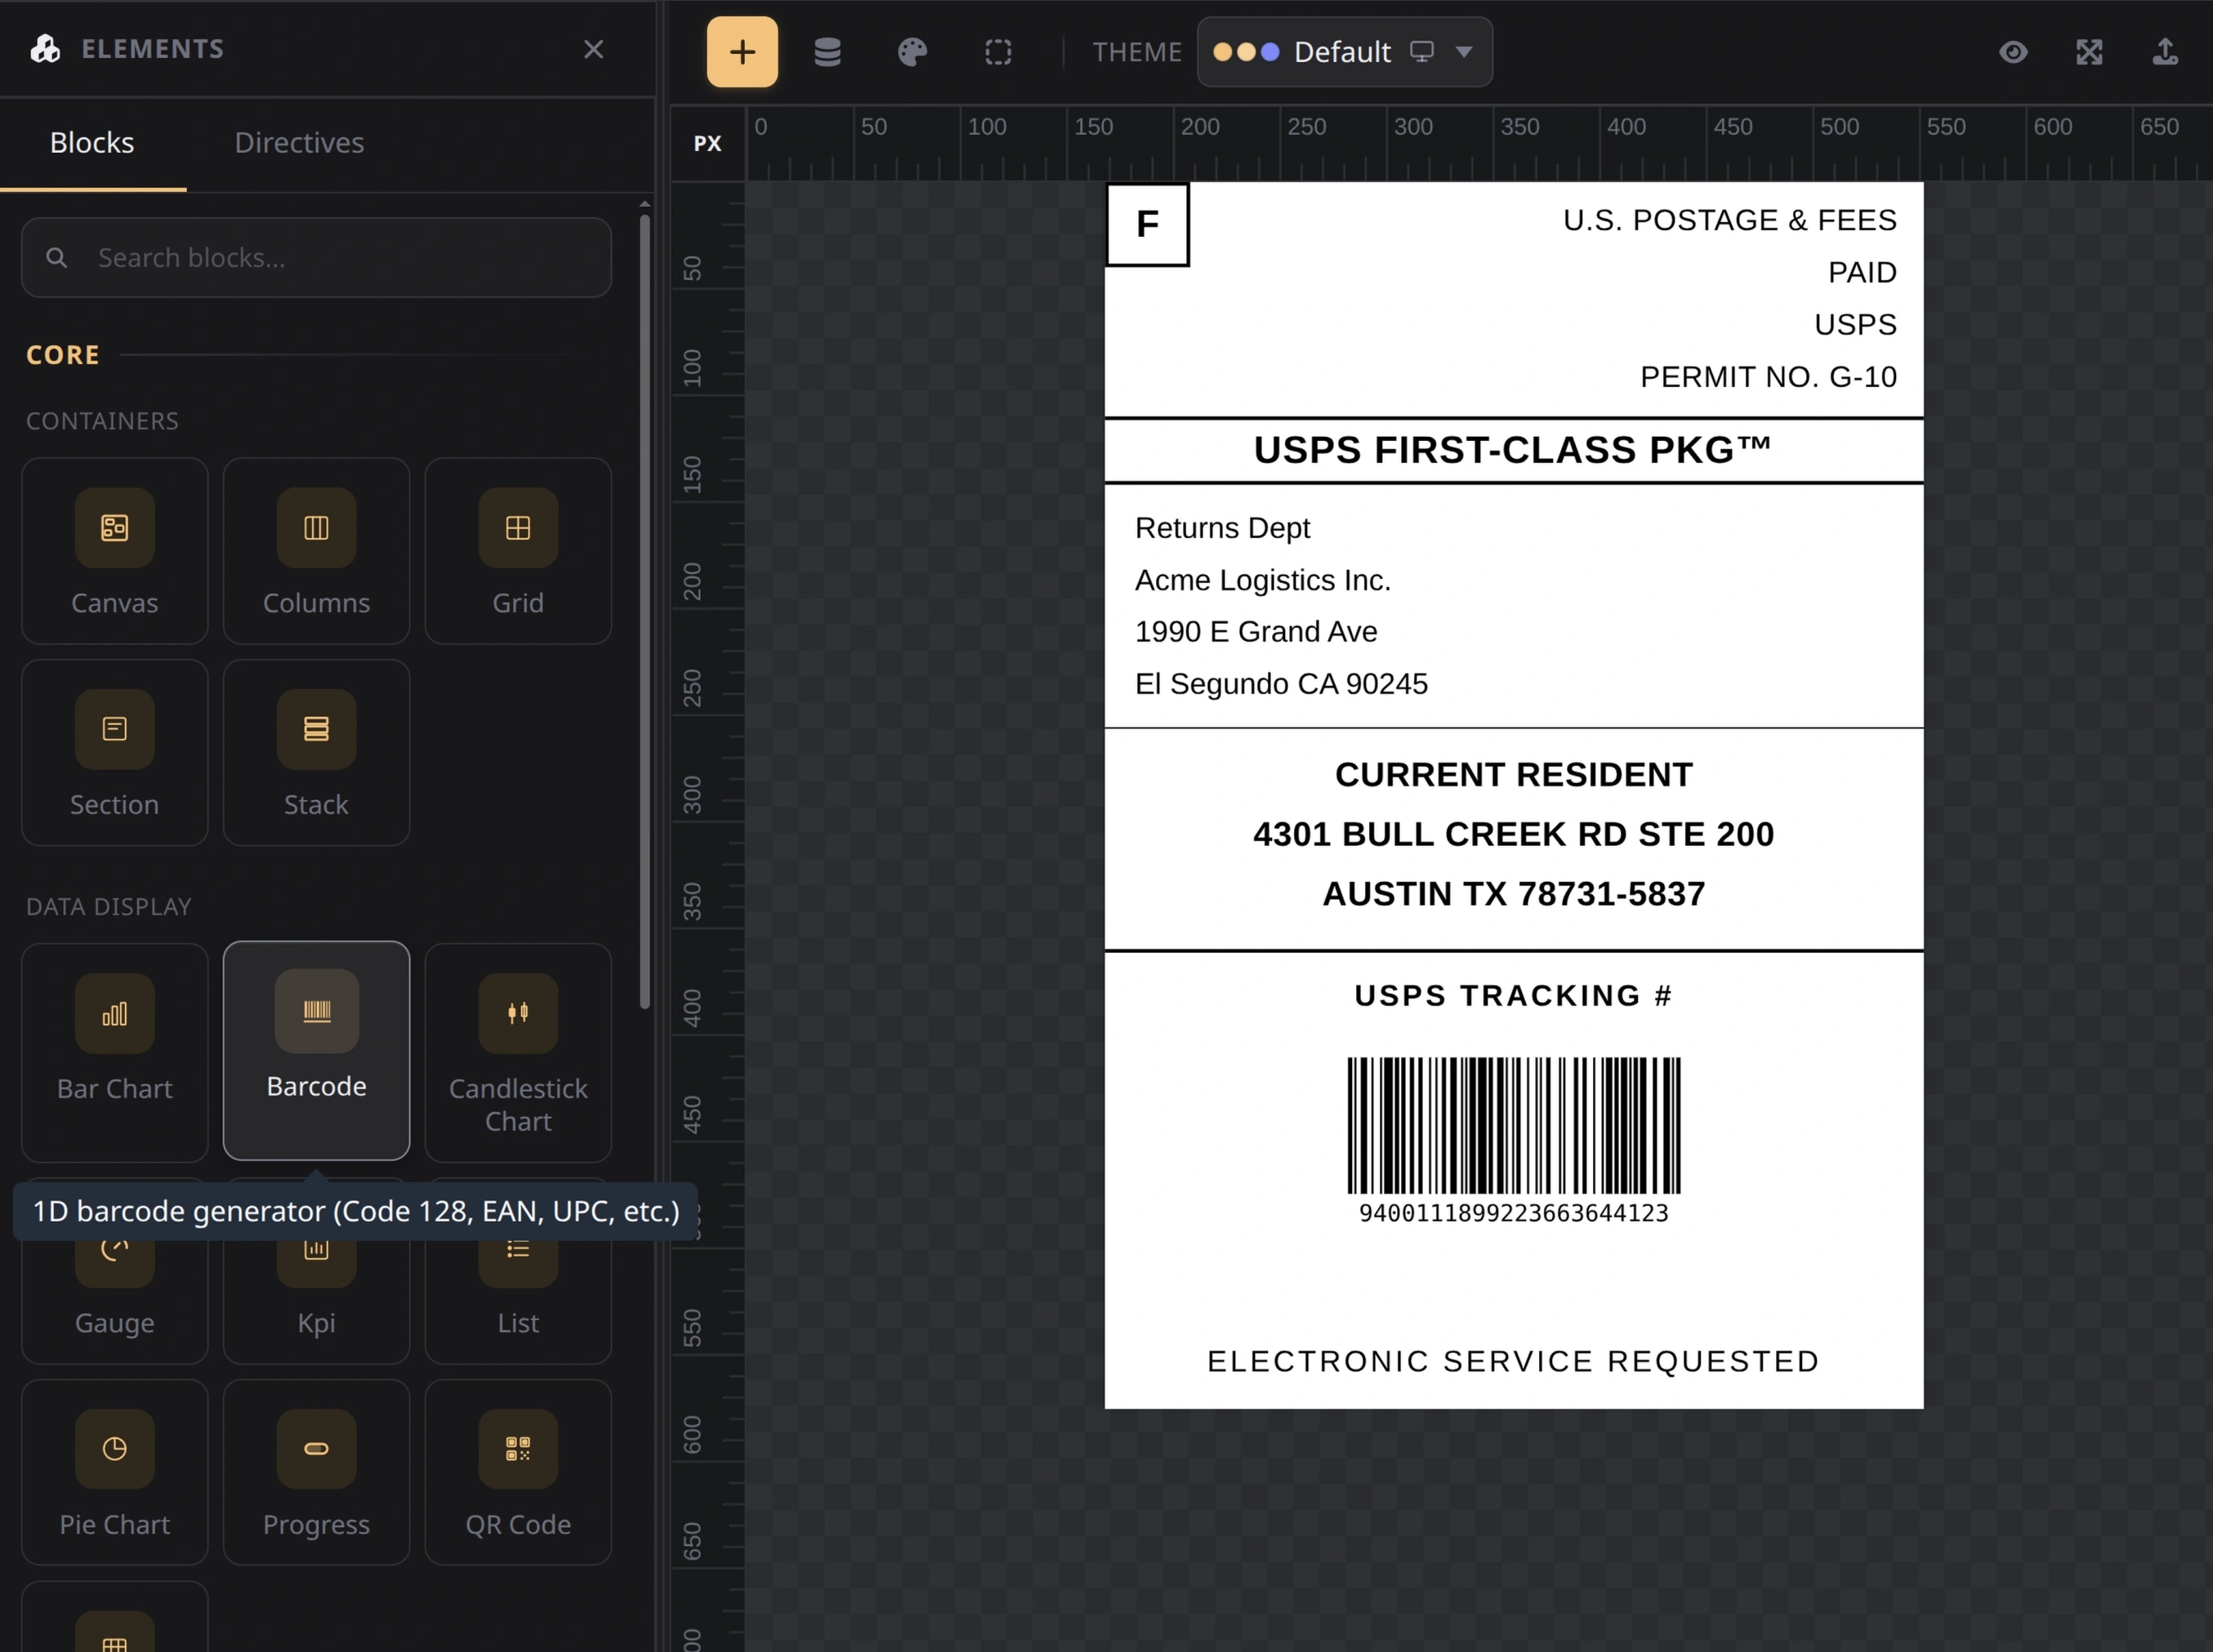Click the Elements panel vertical scrollbar

pos(645,610)
